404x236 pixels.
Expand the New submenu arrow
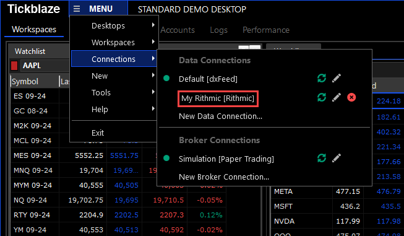(153, 76)
